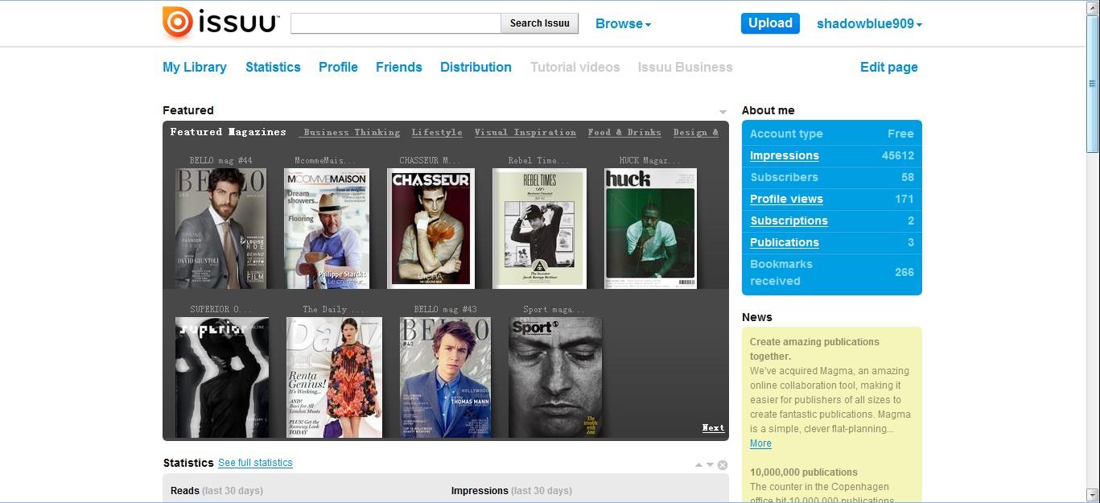Show Next page of featured magazines

[x=712, y=428]
